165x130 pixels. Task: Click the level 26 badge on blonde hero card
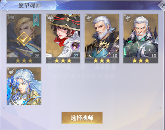point(37,56)
